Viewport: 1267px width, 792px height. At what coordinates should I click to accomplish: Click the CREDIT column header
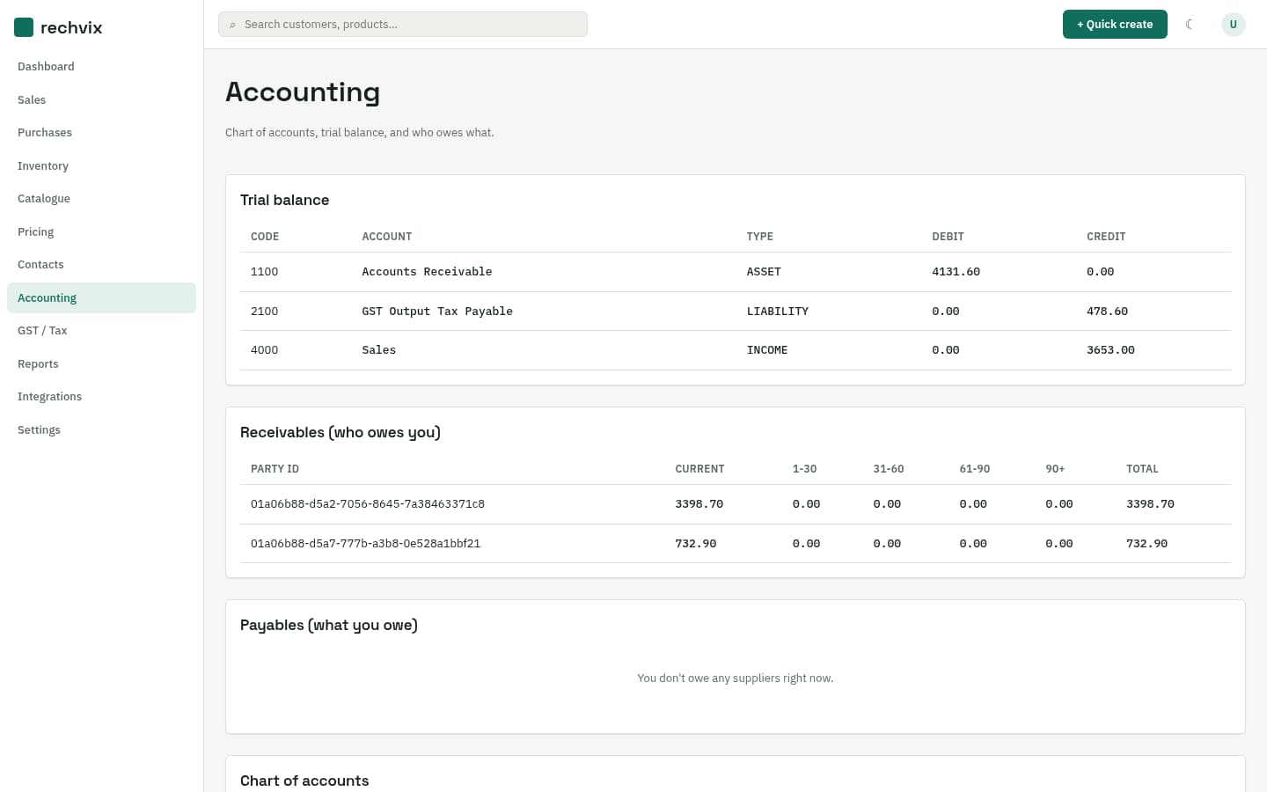tap(1106, 237)
